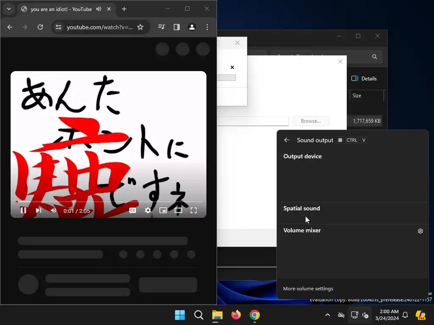Switch to theater mode

coord(178,211)
